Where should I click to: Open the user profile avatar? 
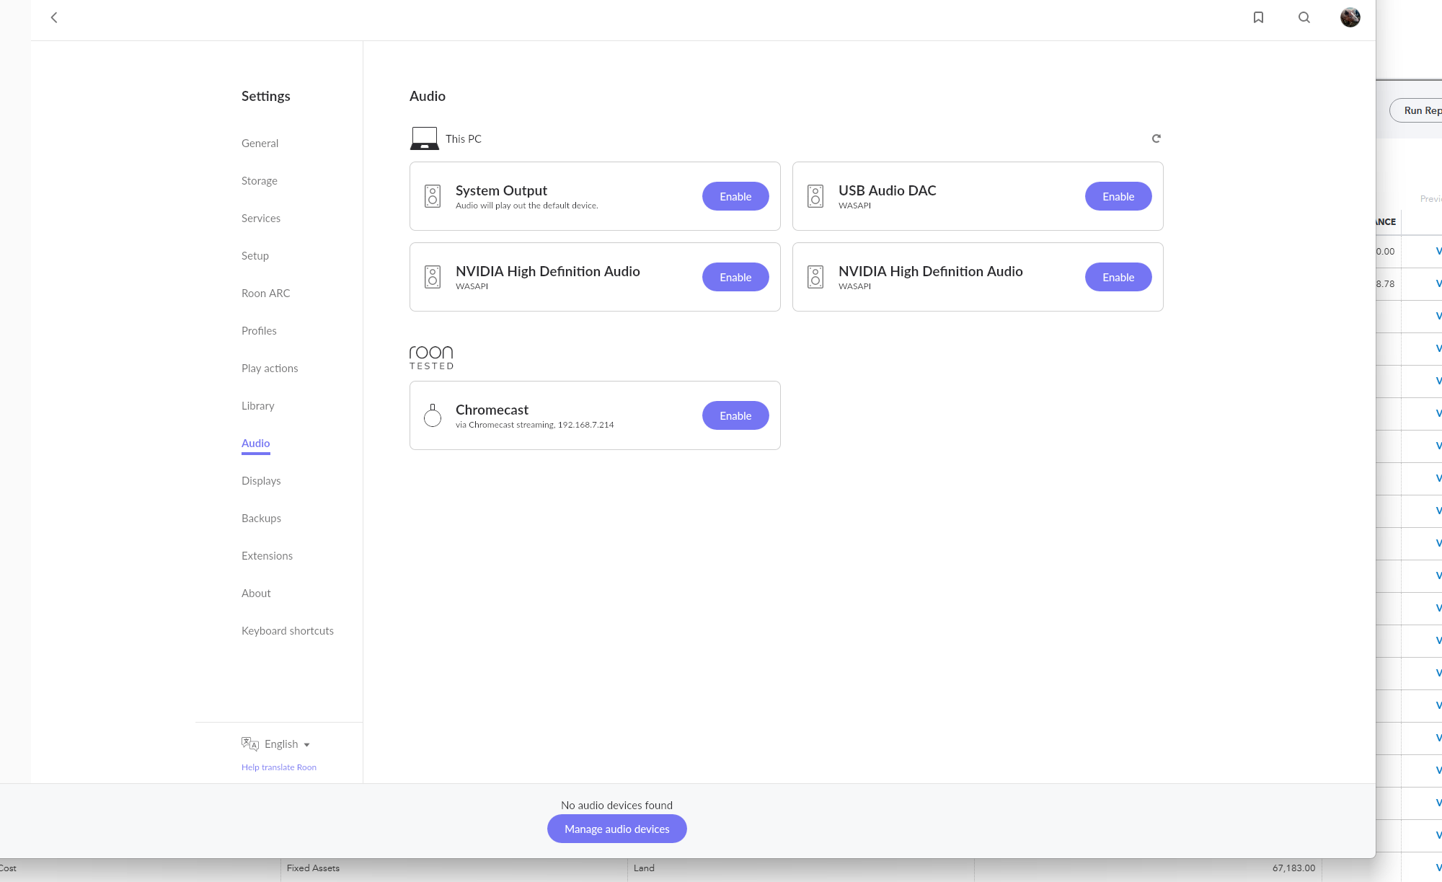pos(1350,17)
